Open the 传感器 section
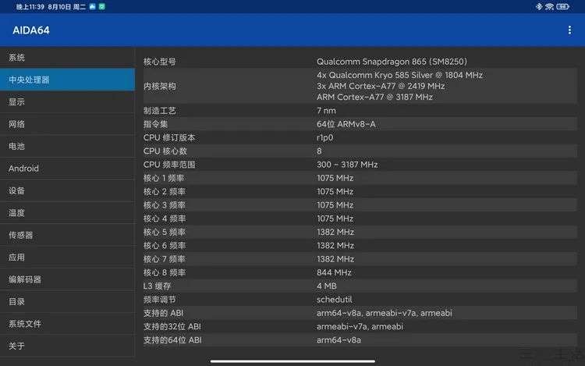Screen dimensions: 585x366 (67, 235)
